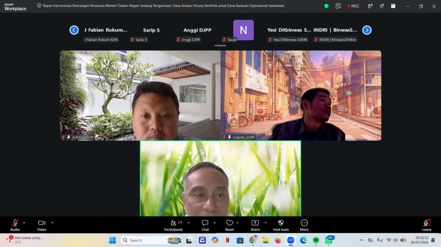Open React emoji options
This screenshot has height=247, width=441.
tap(229, 225)
